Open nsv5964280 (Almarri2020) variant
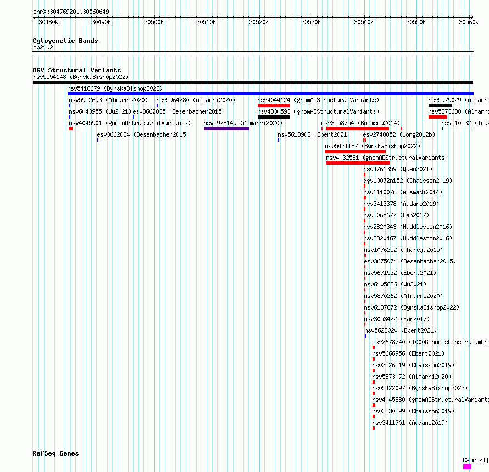 pyautogui.click(x=196, y=100)
